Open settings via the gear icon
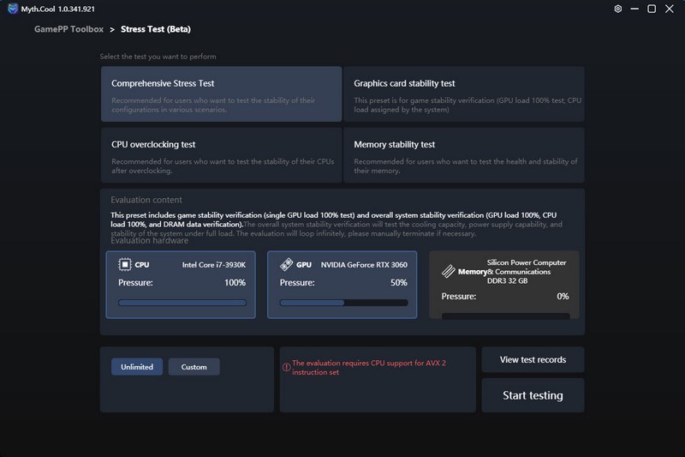This screenshot has height=457, width=685. click(617, 9)
